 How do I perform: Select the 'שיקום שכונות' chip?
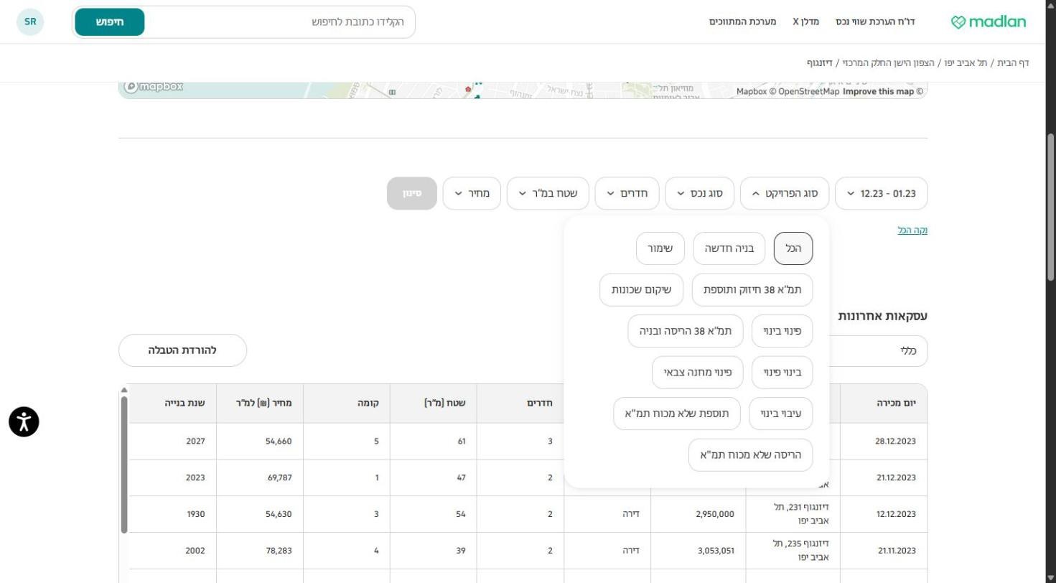pyautogui.click(x=642, y=290)
